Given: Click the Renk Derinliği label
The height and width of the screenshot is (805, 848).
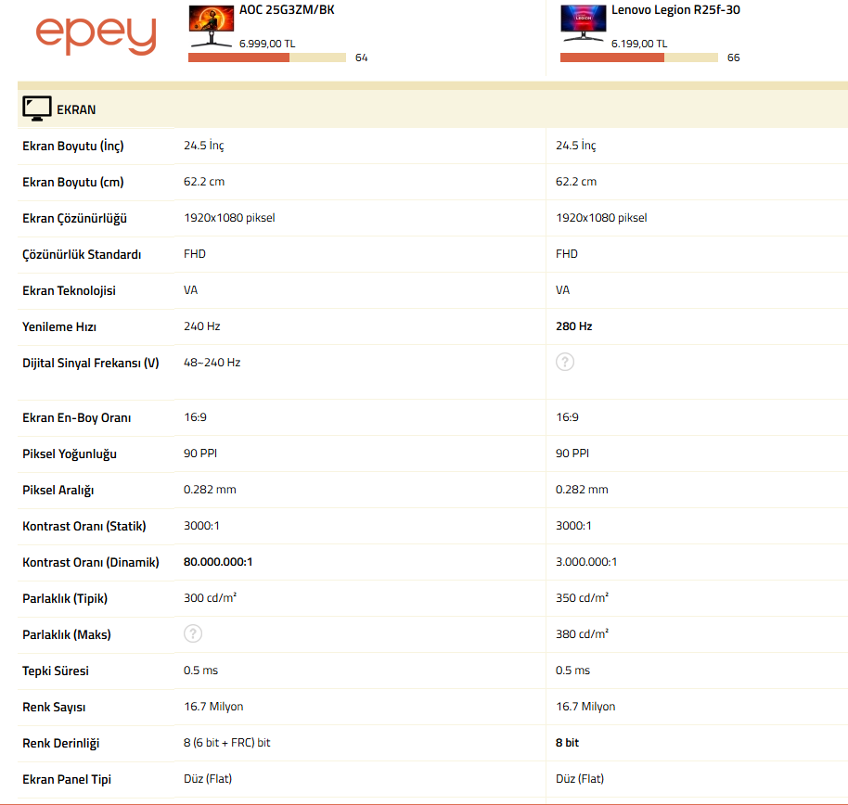Looking at the screenshot, I should tap(60, 744).
